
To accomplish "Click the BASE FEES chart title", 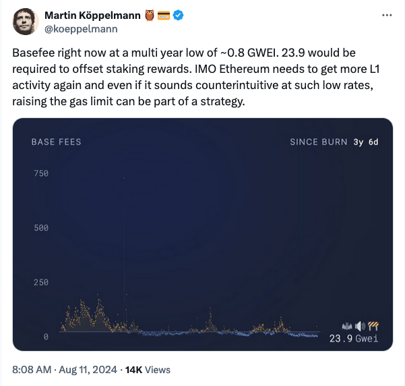I will (x=56, y=142).
